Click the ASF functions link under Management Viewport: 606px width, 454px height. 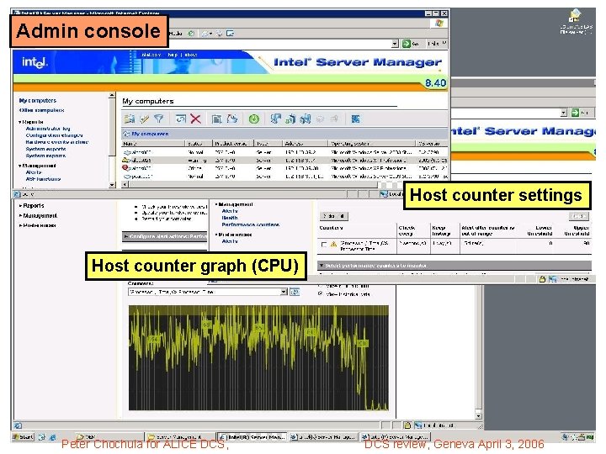(x=43, y=179)
